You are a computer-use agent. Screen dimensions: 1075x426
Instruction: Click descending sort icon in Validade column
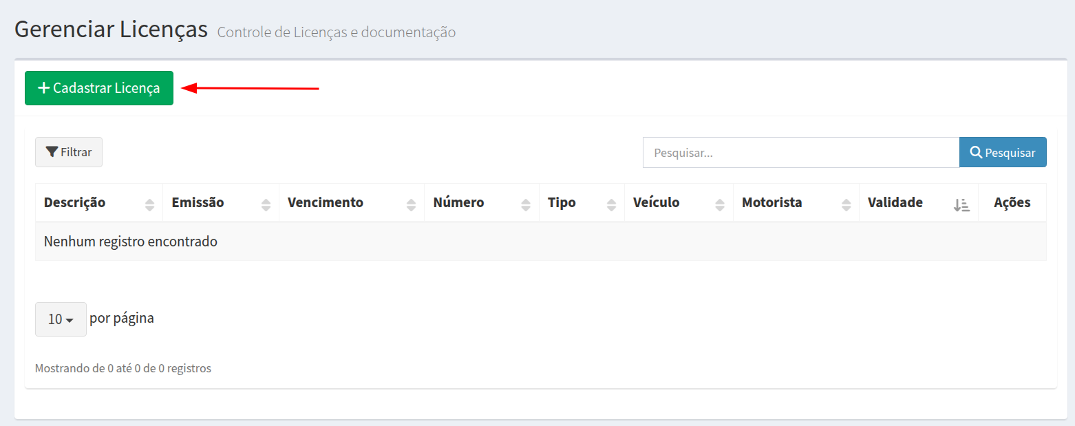[x=961, y=204]
